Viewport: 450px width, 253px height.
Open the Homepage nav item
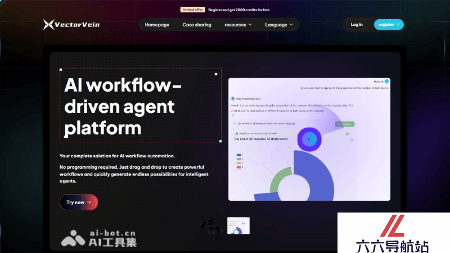pos(157,25)
